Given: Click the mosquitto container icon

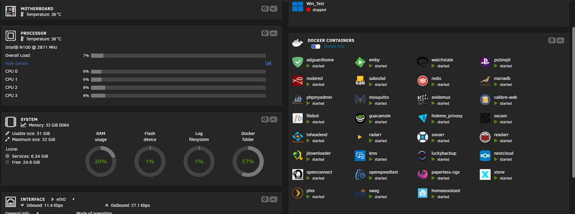Looking at the screenshot, I should tap(360, 100).
